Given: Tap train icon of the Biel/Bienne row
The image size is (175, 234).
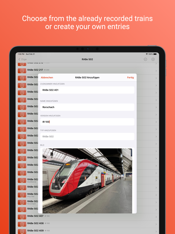Looking at the screenshot, I should tap(22, 180).
